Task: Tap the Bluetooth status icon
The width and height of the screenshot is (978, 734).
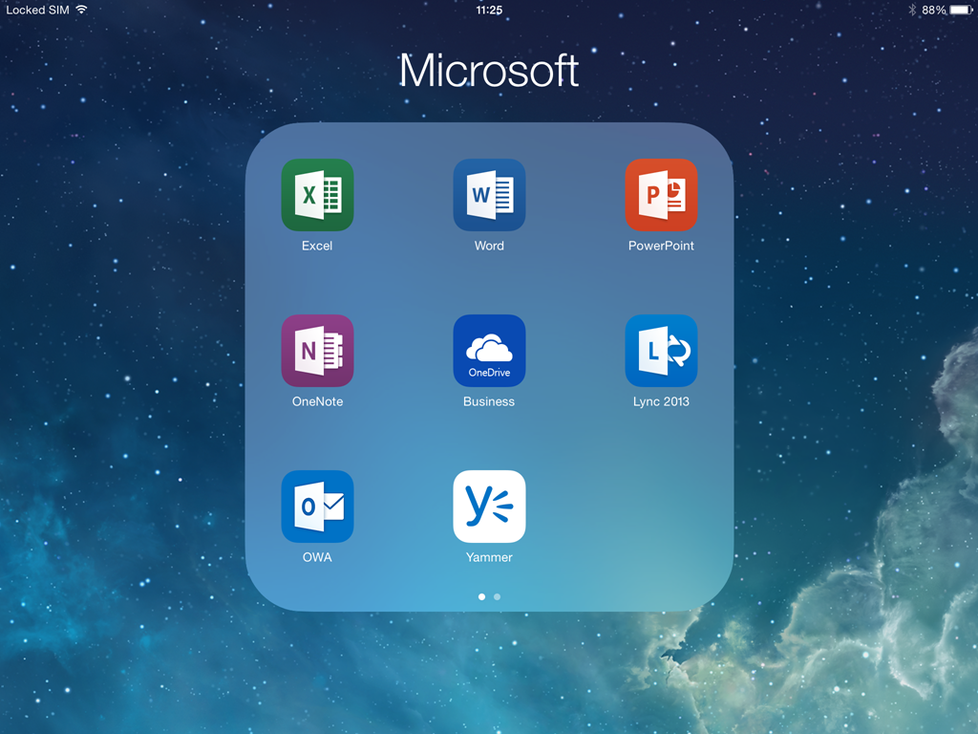Action: (x=912, y=10)
